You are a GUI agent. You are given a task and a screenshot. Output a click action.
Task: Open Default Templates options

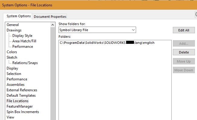[21, 96]
